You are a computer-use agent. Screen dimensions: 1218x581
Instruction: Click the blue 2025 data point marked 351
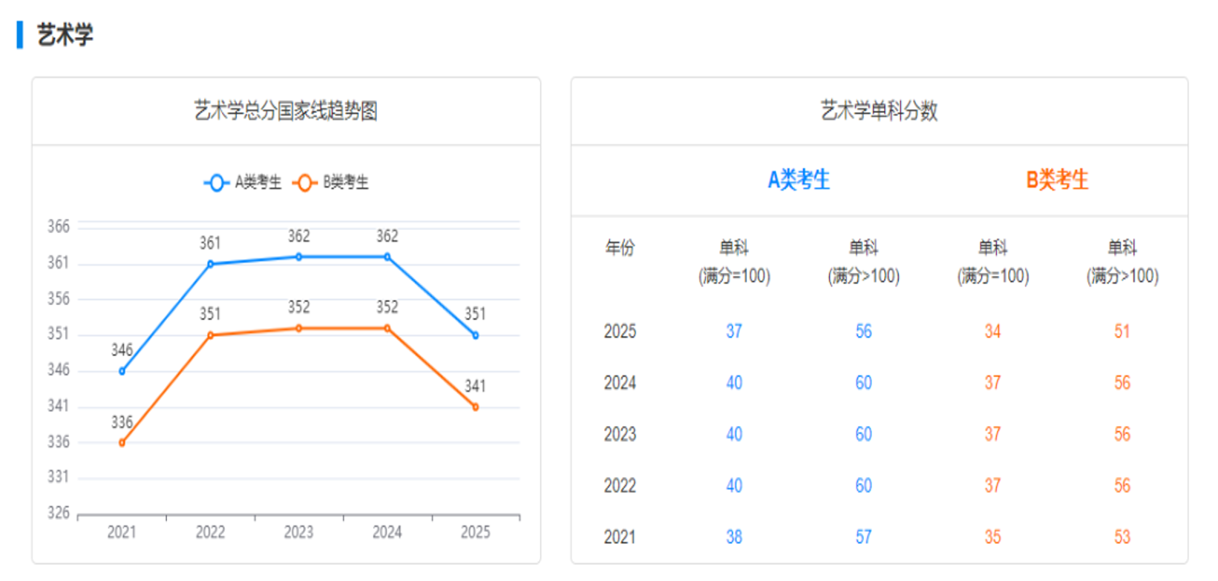(x=476, y=335)
